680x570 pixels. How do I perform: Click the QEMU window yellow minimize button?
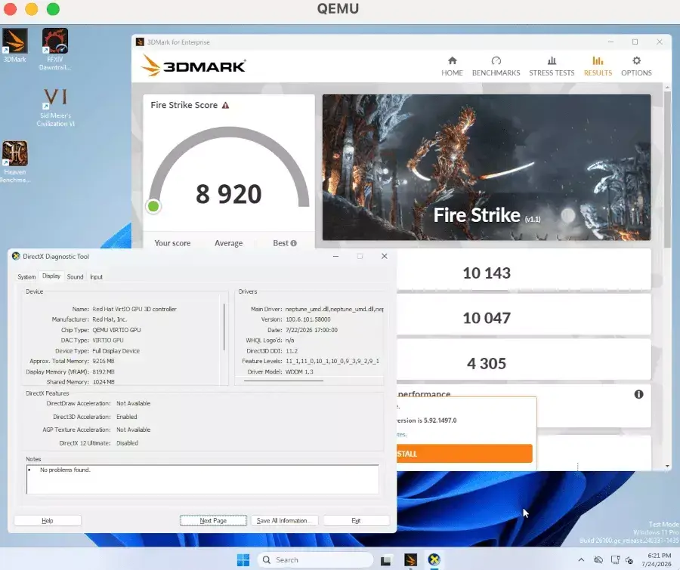(x=32, y=9)
